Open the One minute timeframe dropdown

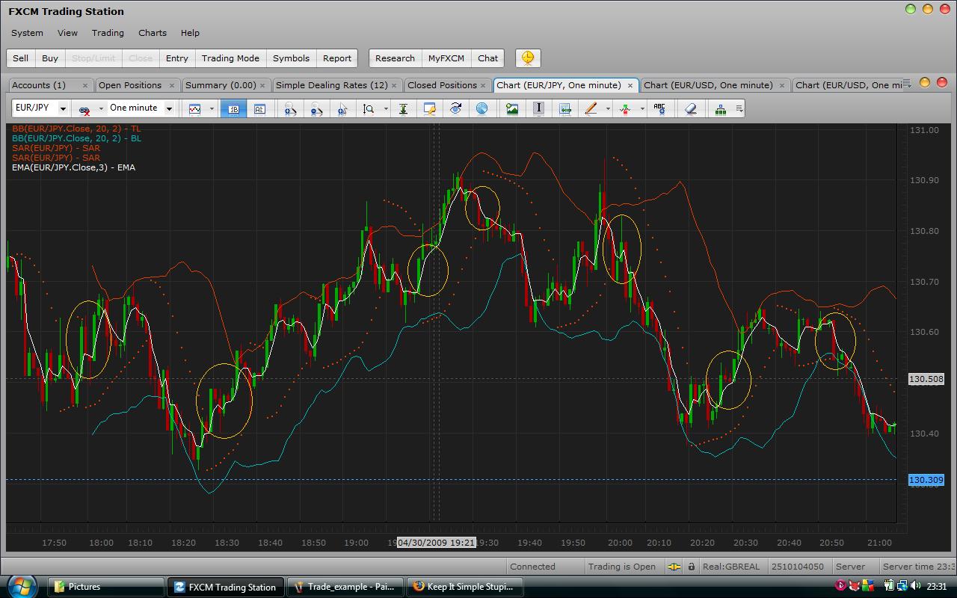coord(169,109)
